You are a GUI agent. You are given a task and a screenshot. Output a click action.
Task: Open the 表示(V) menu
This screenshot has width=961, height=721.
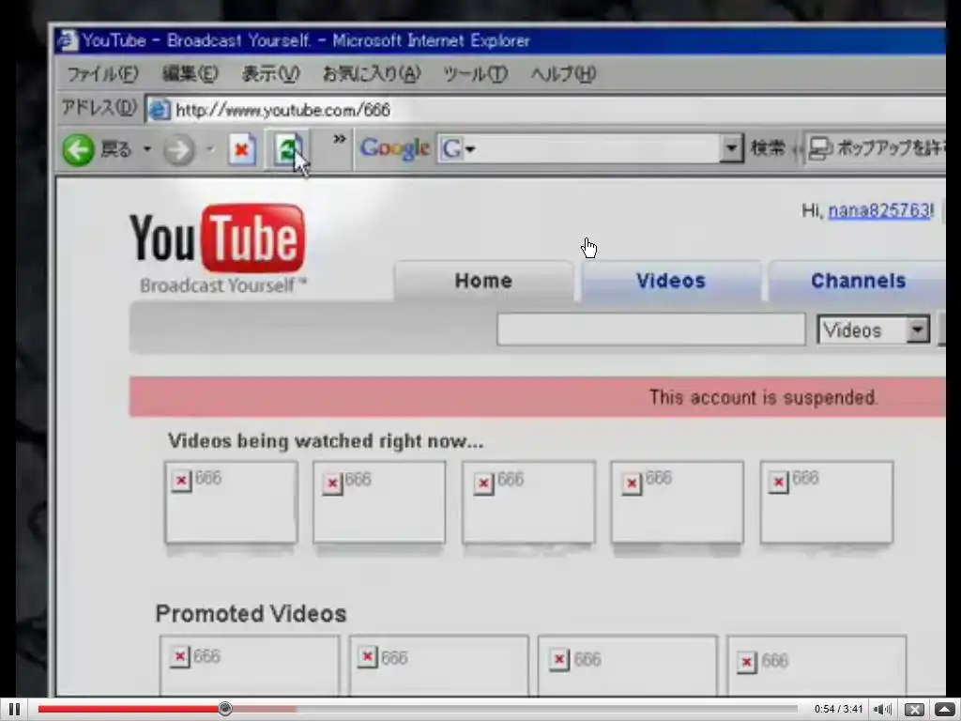[x=270, y=73]
